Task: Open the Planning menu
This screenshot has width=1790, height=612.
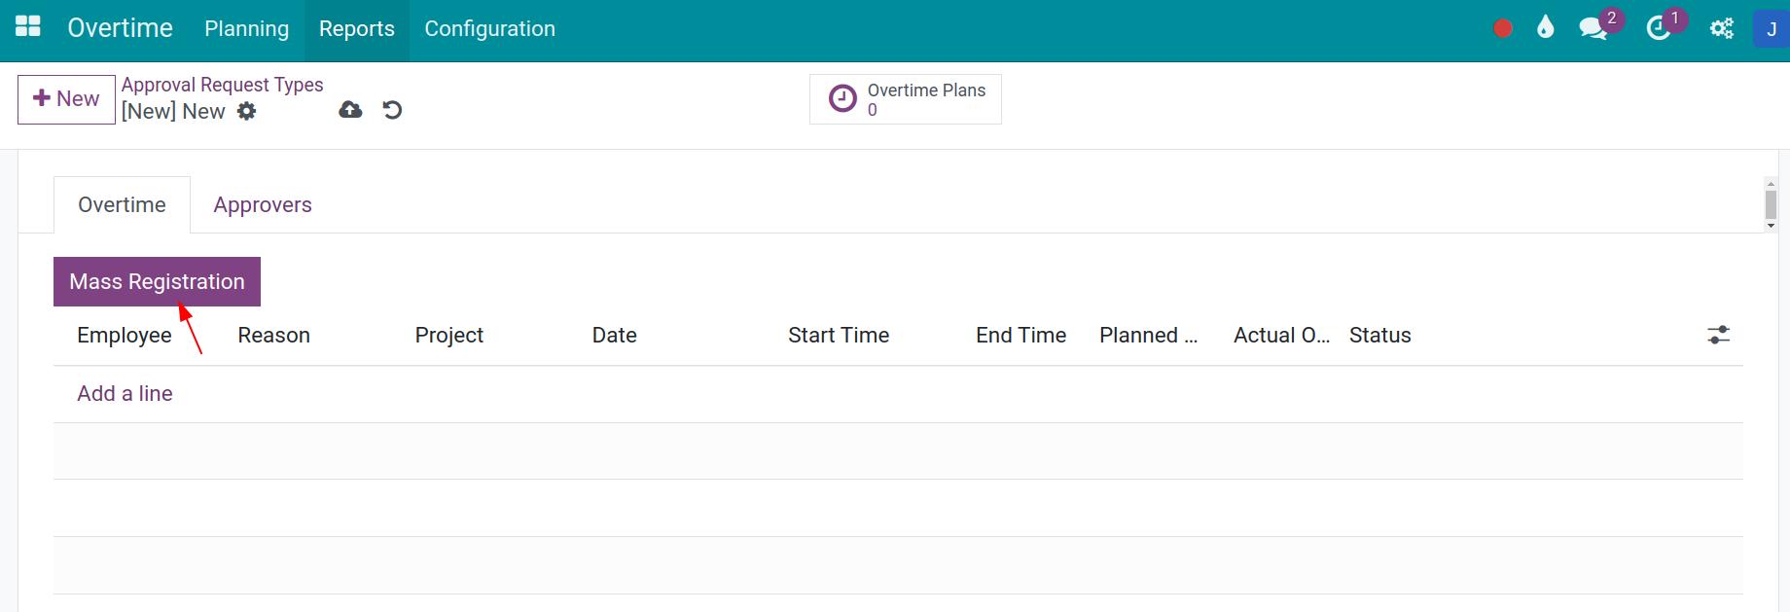Action: click(246, 29)
